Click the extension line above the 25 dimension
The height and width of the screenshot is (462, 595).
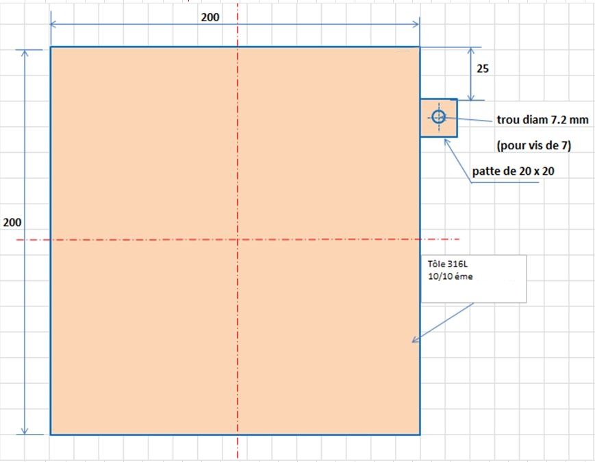coord(452,47)
